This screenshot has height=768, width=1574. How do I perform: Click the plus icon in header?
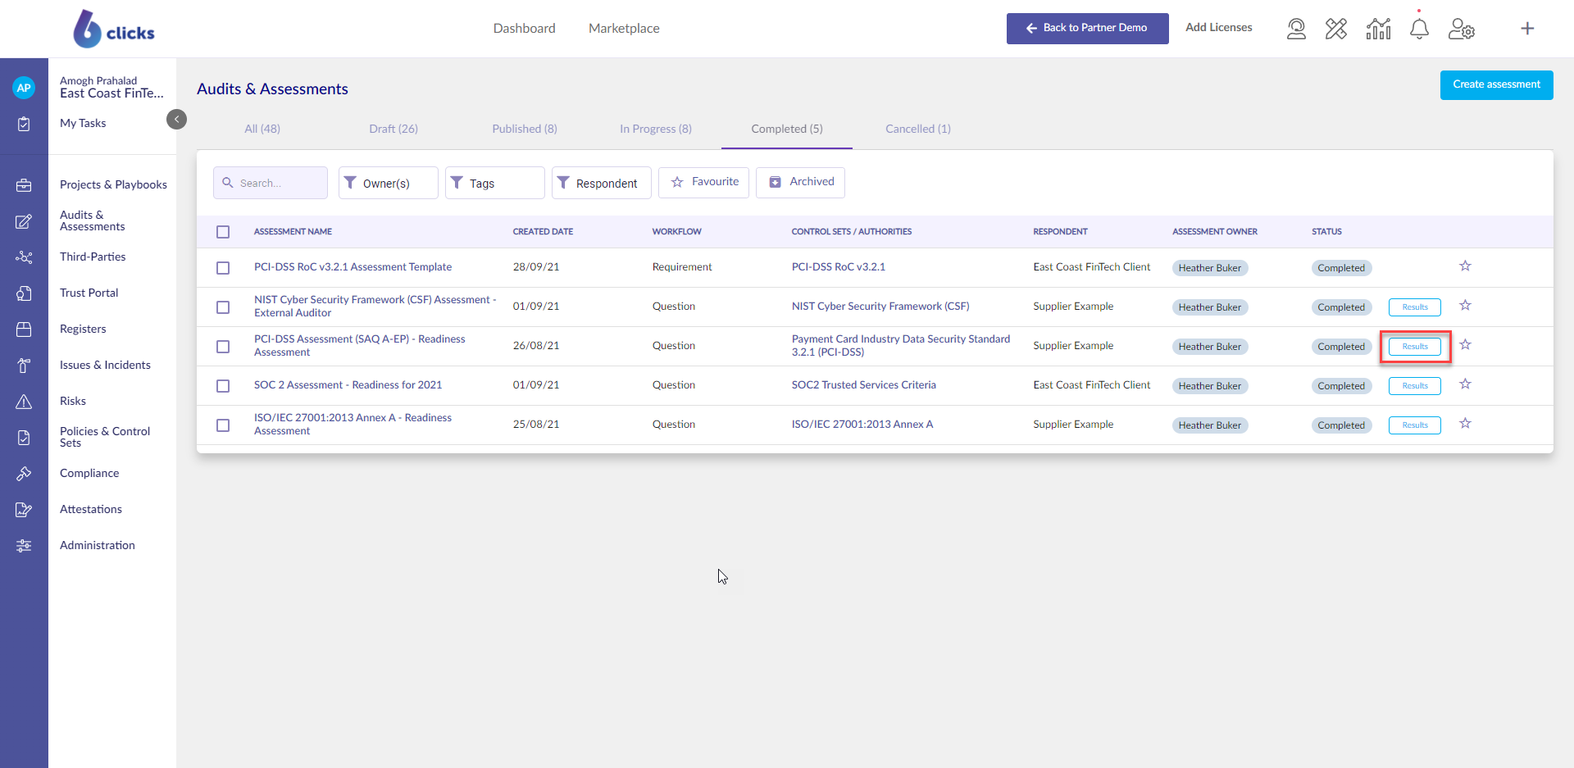coord(1527,29)
